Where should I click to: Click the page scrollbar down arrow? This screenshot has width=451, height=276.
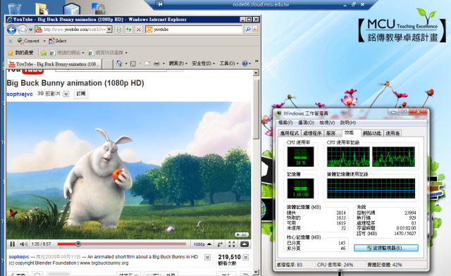256,271
